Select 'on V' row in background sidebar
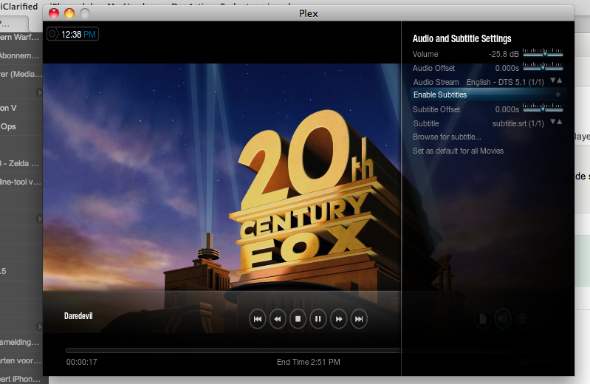The width and height of the screenshot is (590, 384). click(x=8, y=108)
